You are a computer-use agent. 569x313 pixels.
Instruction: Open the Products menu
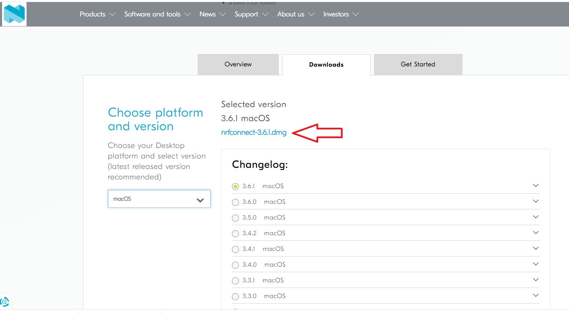click(x=97, y=14)
